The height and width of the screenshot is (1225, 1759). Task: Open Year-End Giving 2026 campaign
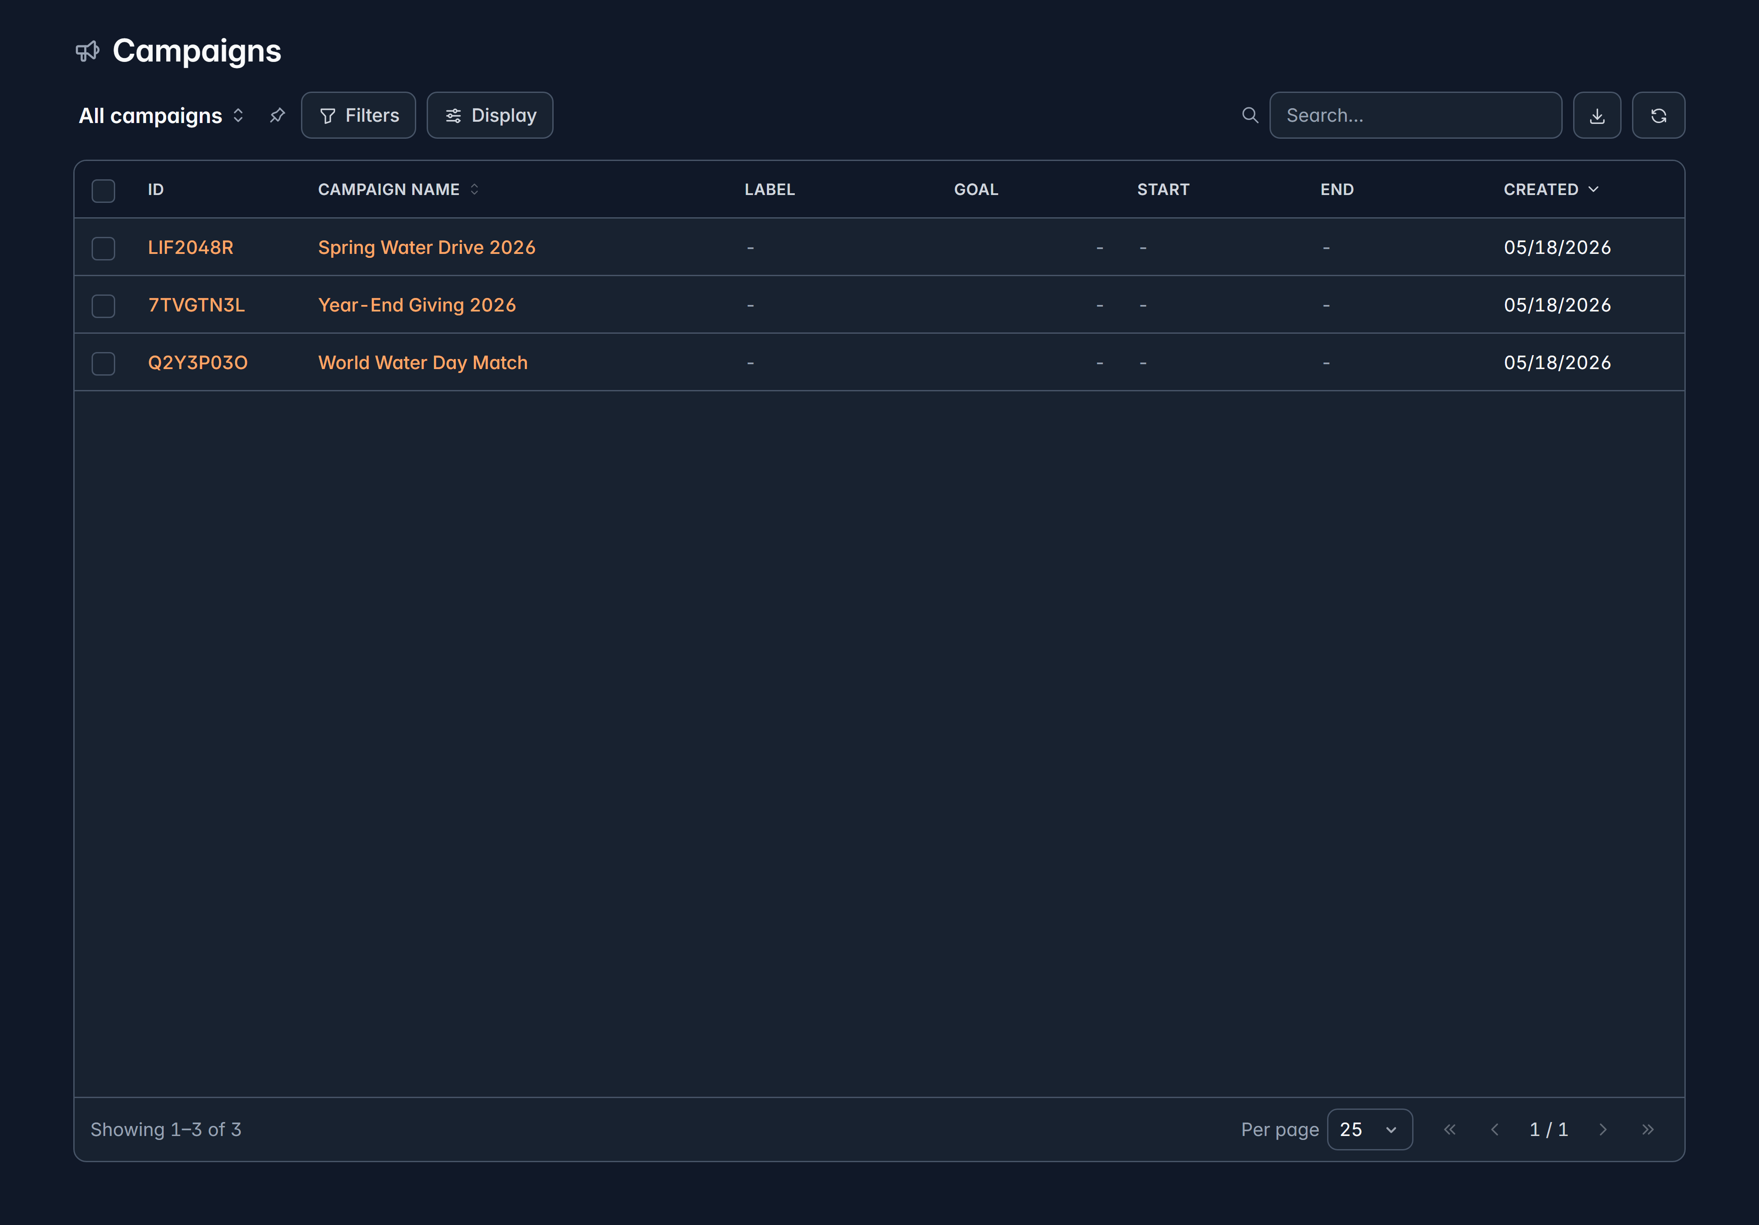tap(417, 305)
